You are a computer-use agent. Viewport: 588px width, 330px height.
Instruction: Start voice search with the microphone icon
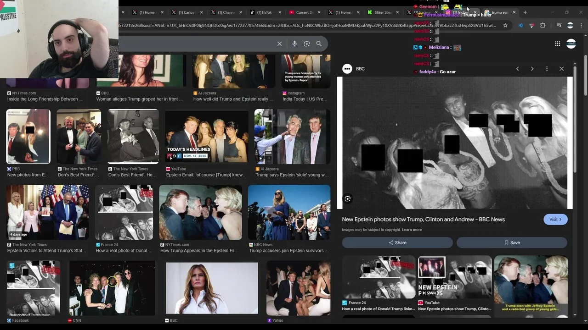coord(294,44)
